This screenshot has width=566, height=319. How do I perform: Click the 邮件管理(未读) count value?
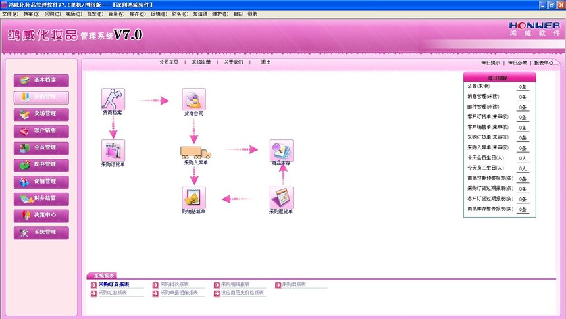point(523,107)
